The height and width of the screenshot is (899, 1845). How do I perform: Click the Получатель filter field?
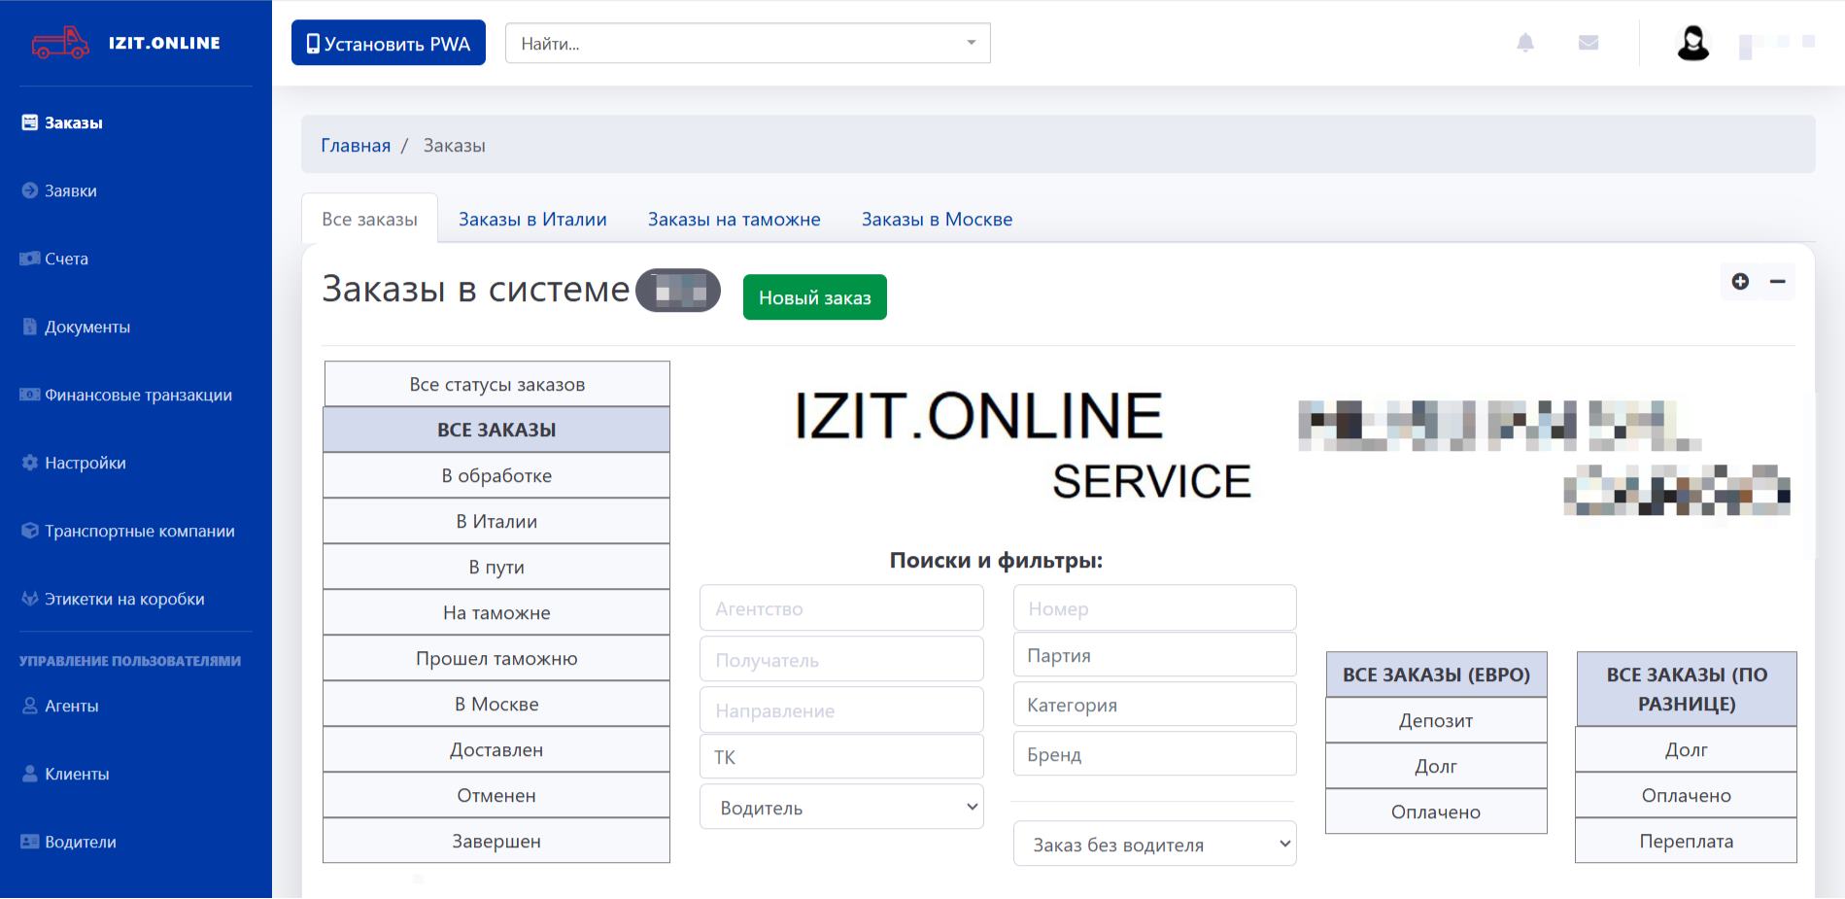pos(841,660)
